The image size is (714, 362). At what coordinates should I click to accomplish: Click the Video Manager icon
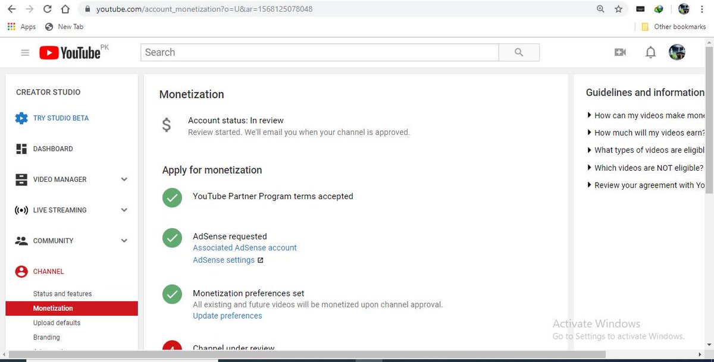click(x=21, y=180)
